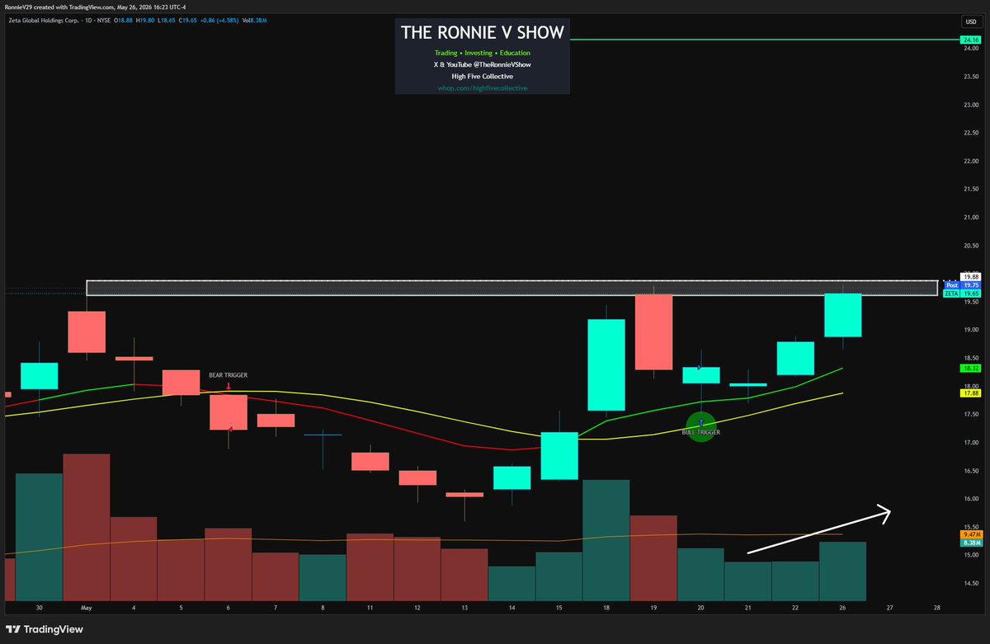Viewport: 990px width, 644px height.
Task: Select the May 26 green candle
Action: pyautogui.click(x=842, y=315)
